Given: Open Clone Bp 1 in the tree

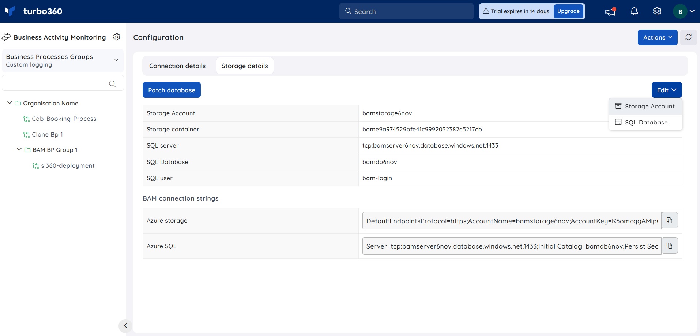Looking at the screenshot, I should (48, 135).
